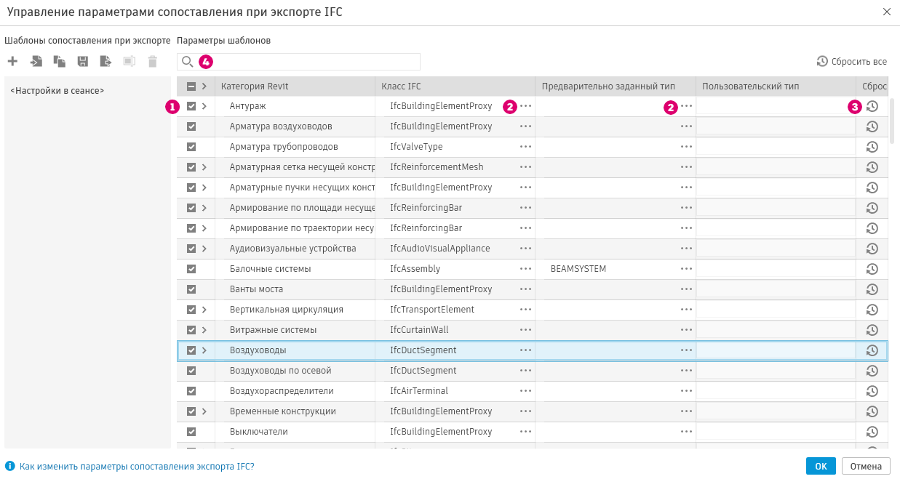Click the Сбросить все button
The height and width of the screenshot is (479, 900).
click(x=852, y=62)
